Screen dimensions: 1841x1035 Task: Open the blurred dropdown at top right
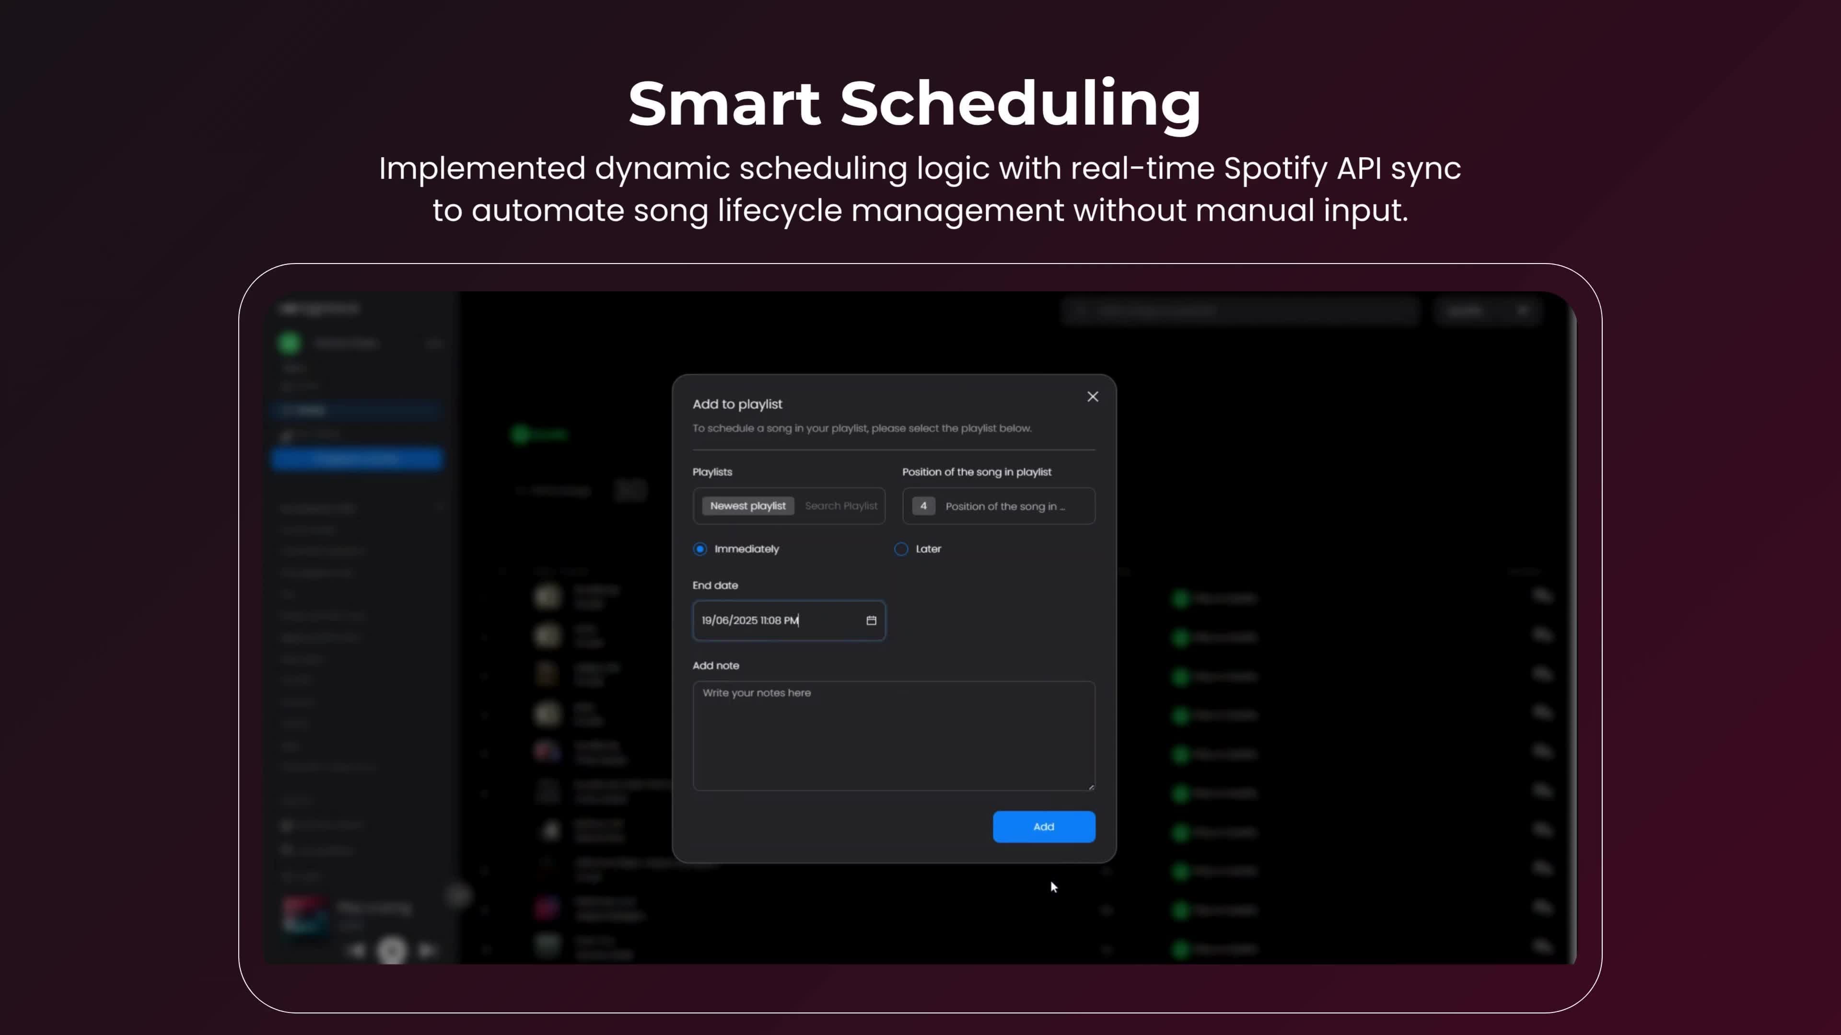click(1487, 310)
